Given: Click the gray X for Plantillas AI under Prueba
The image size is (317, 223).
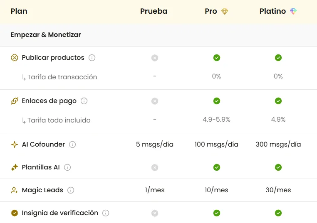Looking at the screenshot, I should tap(155, 167).
